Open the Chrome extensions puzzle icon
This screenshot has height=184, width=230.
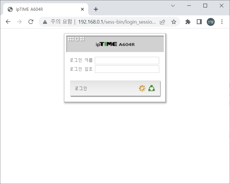[188, 22]
